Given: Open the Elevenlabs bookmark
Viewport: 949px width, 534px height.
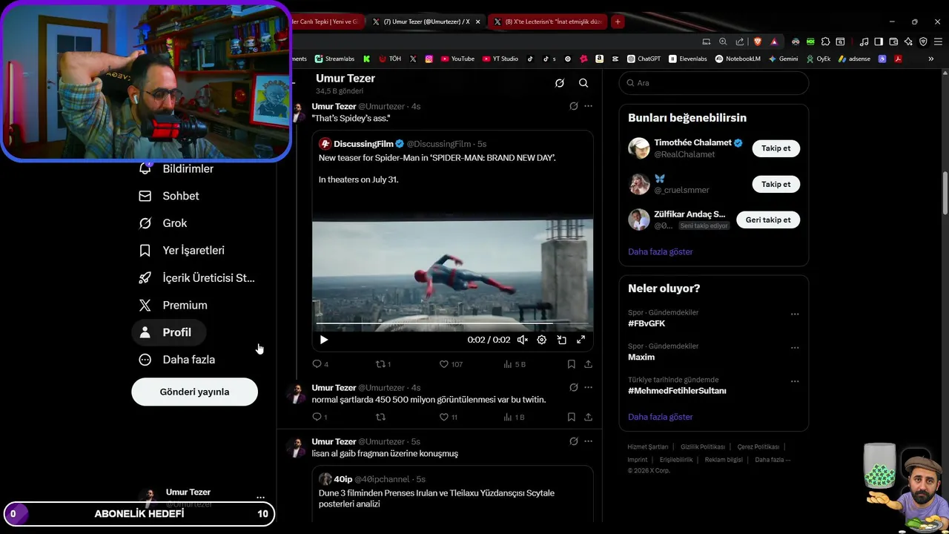Looking at the screenshot, I should [688, 59].
